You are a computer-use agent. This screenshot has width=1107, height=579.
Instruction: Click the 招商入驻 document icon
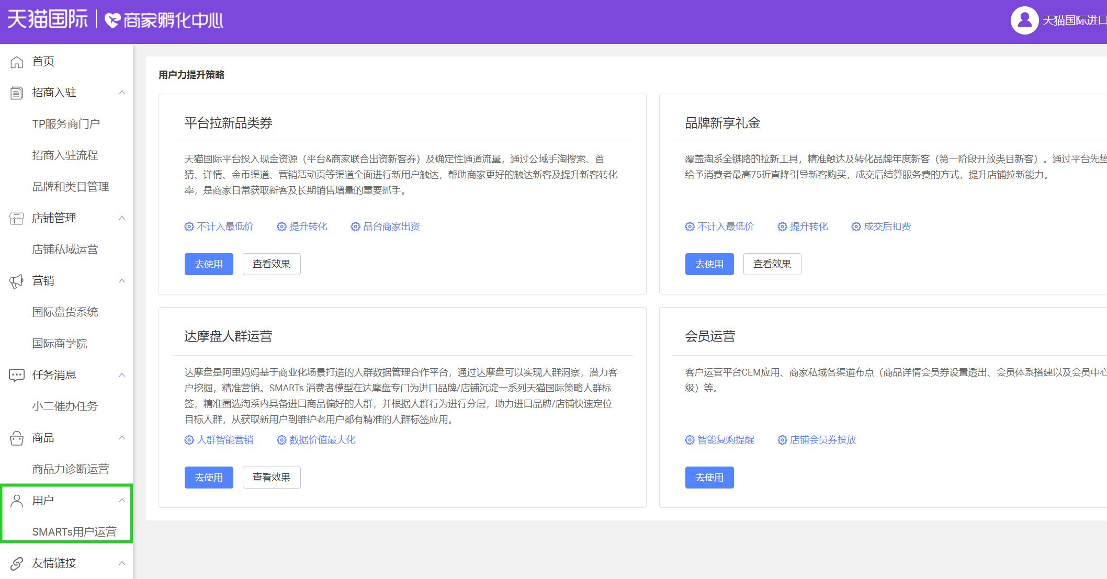pyautogui.click(x=17, y=93)
